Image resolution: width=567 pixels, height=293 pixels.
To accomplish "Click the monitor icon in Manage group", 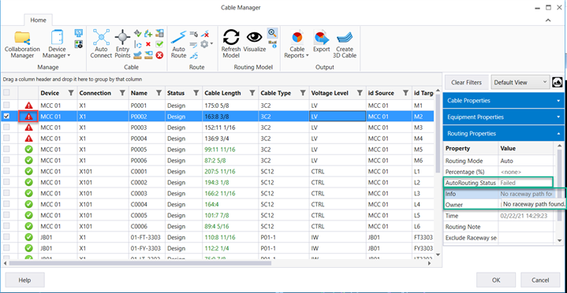I will click(79, 33).
